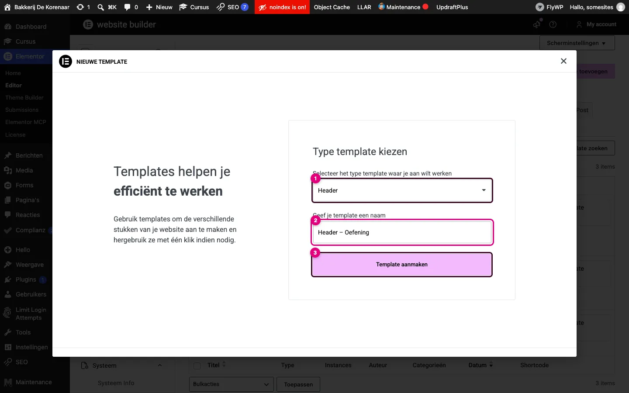The height and width of the screenshot is (393, 629).
Task: Open Media in the sidebar
Action: pos(24,170)
